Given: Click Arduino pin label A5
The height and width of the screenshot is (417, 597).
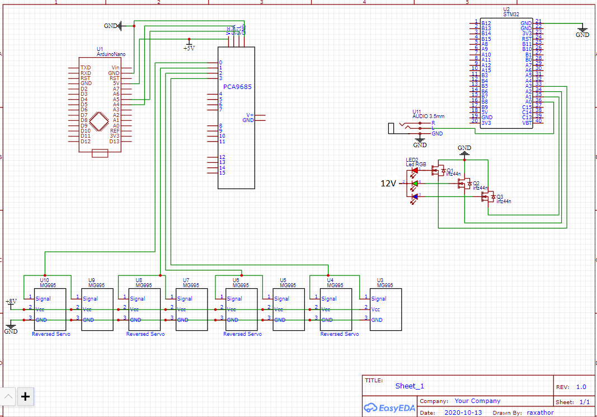Looking at the screenshot, I should [116, 100].
